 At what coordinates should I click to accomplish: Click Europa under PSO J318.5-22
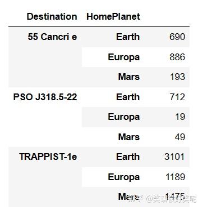[x=124, y=117]
